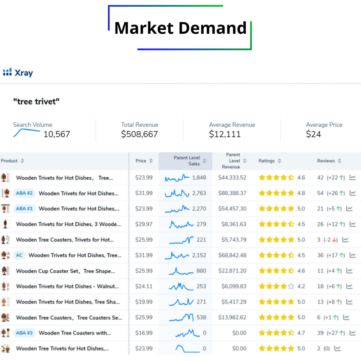
Task: Click Average Price value $24
Action: (313, 134)
